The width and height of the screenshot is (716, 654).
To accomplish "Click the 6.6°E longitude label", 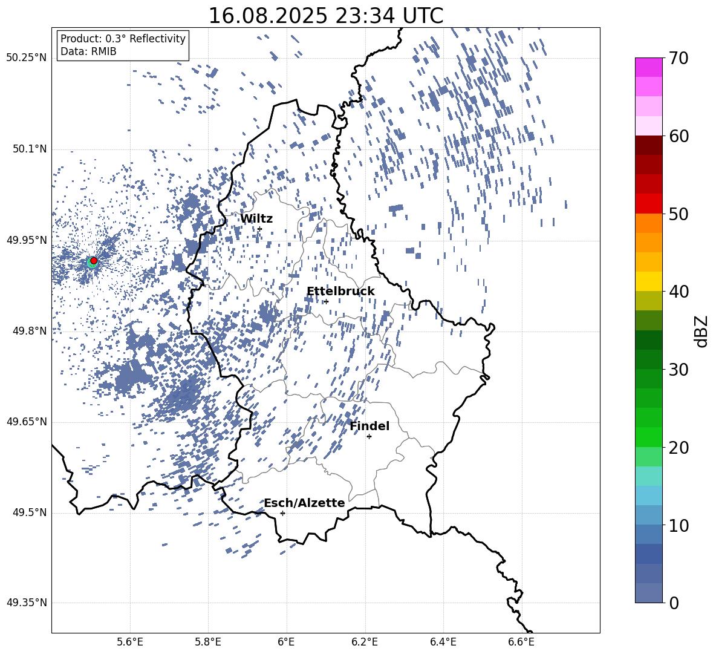I will (521, 643).
